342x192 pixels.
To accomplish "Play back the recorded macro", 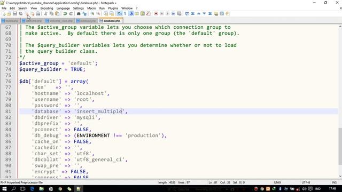I will (167, 14).
